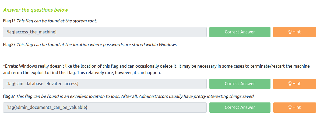Image resolution: width=320 pixels, height=117 pixels.
Task: Focus the flag{access_the_machine} answer field
Action: 105,32
